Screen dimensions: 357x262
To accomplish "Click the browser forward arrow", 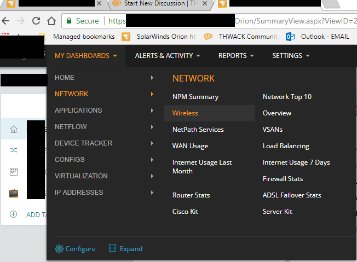I will click(21, 21).
